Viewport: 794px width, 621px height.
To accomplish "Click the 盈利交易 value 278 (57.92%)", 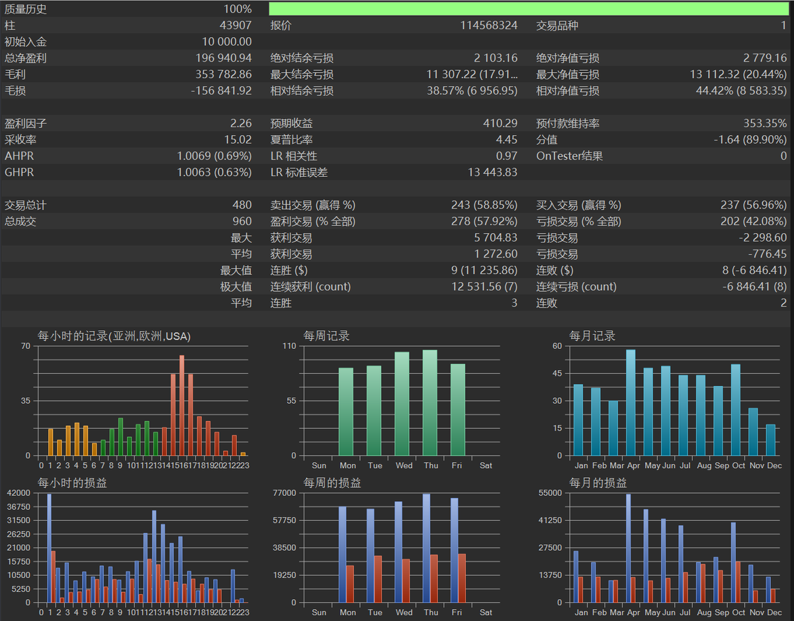I will coord(484,221).
